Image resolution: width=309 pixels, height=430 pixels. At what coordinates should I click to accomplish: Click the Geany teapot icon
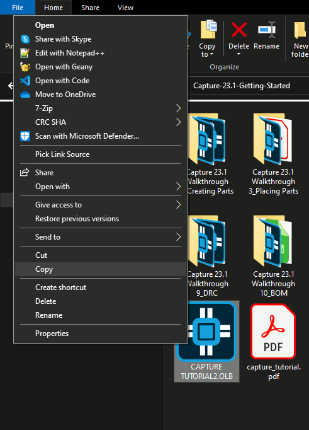click(x=25, y=67)
